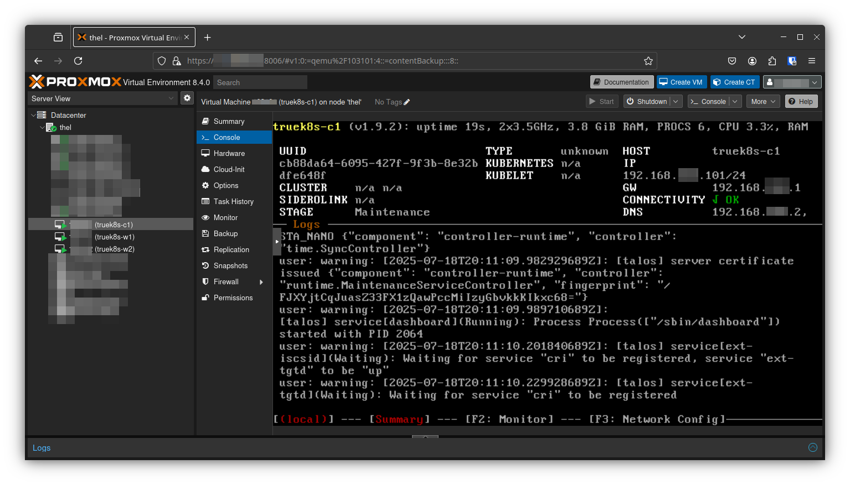850x485 pixels.
Task: Collapse the side menu via the arrow handle
Action: pos(277,242)
